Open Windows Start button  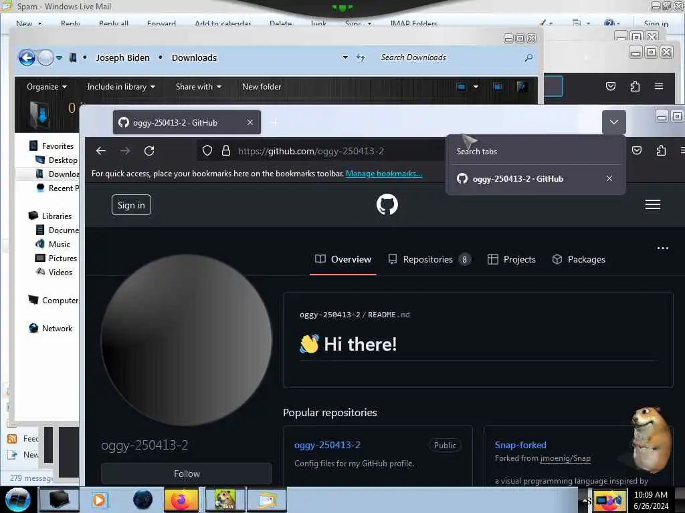[x=18, y=500]
